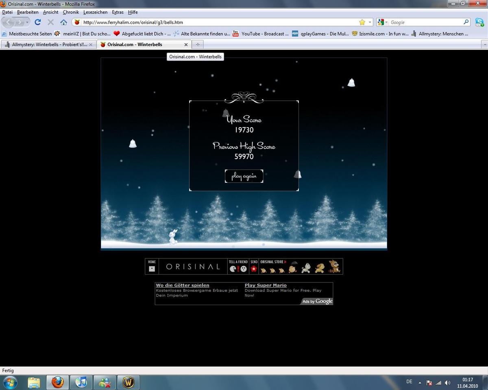This screenshot has height=390, width=488.
Task: Open the recent pages history dropdown arrow
Action: tap(27, 22)
